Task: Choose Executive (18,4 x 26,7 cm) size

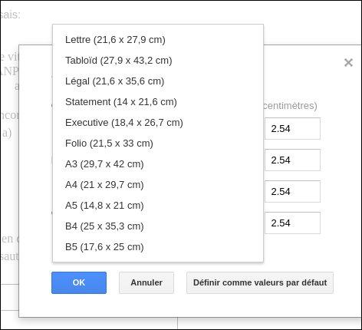Action: tap(158, 123)
